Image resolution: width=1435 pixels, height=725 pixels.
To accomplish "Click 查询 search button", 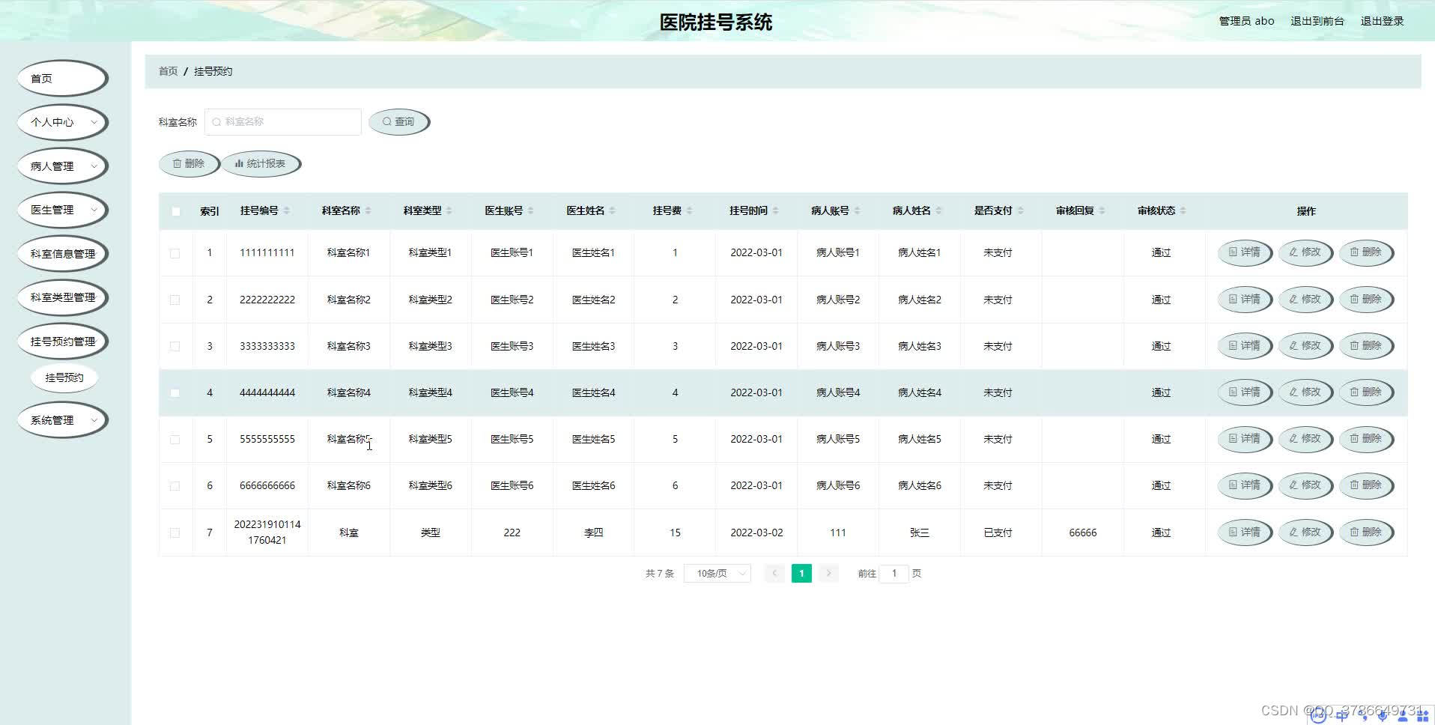I will (x=398, y=121).
